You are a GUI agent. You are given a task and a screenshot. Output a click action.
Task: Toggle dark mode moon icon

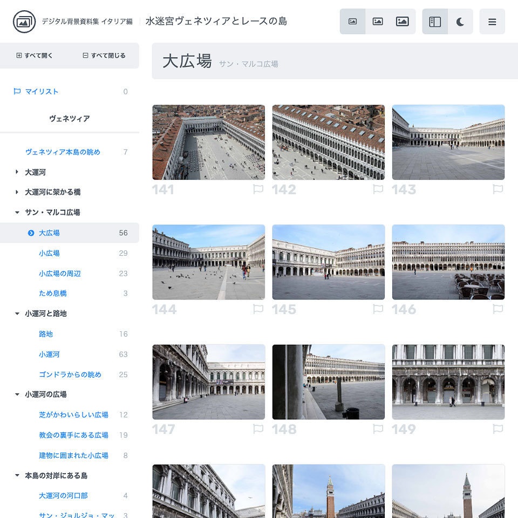pyautogui.click(x=460, y=22)
